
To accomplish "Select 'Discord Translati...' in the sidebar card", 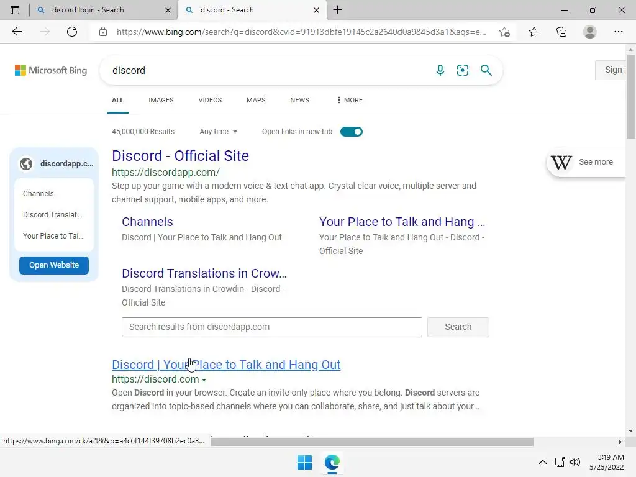I will 53,214.
